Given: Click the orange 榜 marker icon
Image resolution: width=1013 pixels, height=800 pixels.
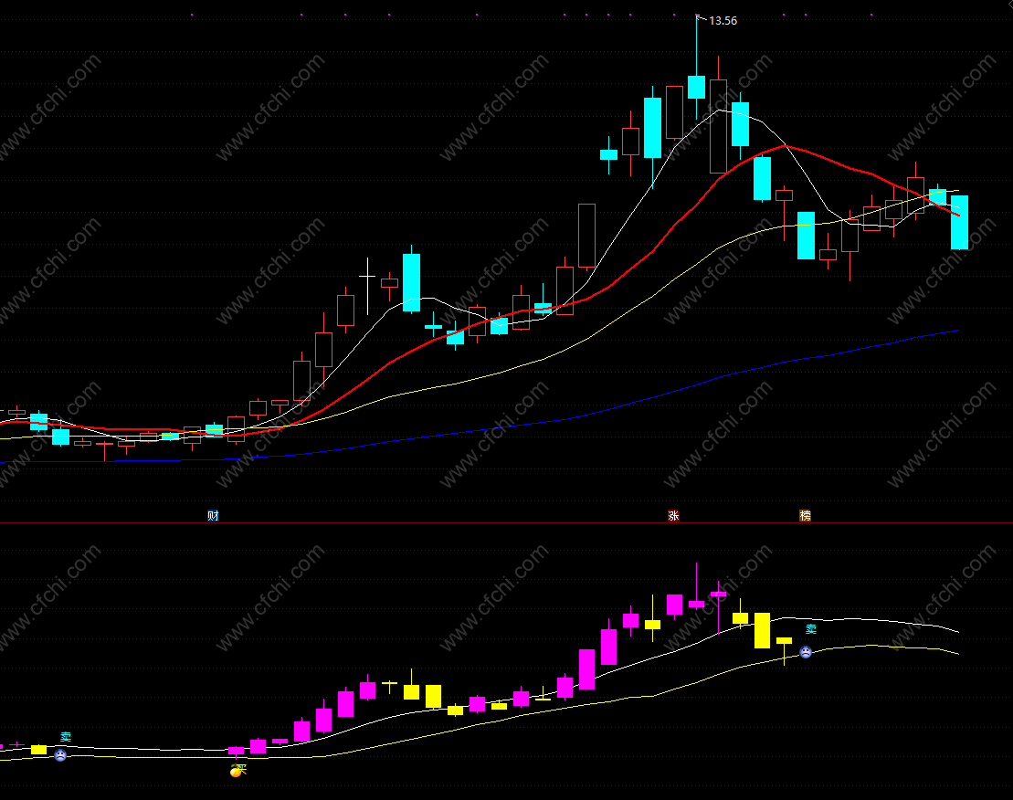Looking at the screenshot, I should [x=805, y=515].
